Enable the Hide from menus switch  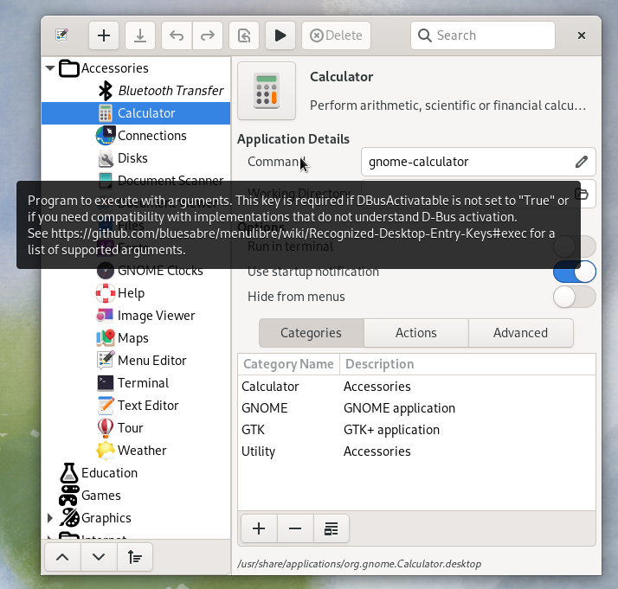click(x=574, y=297)
